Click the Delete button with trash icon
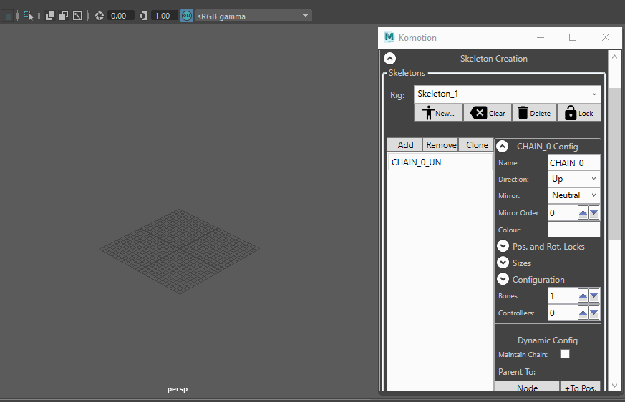Screen dimensions: 625x402 pos(534,113)
